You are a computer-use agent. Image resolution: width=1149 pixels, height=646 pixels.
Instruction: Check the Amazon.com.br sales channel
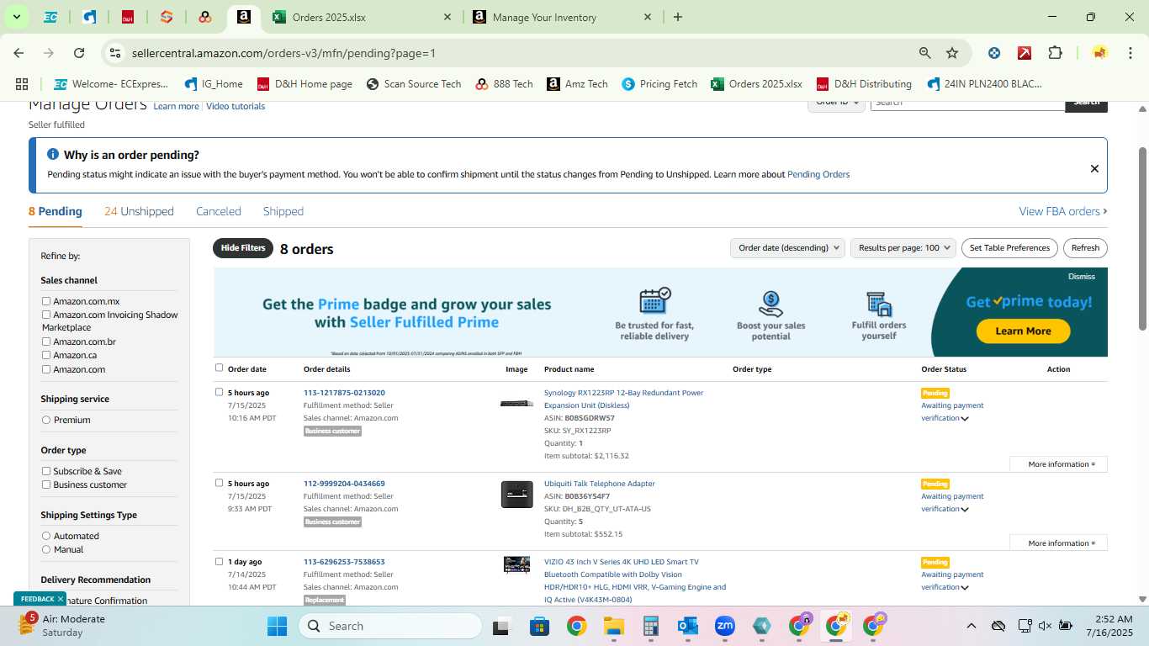click(x=46, y=342)
